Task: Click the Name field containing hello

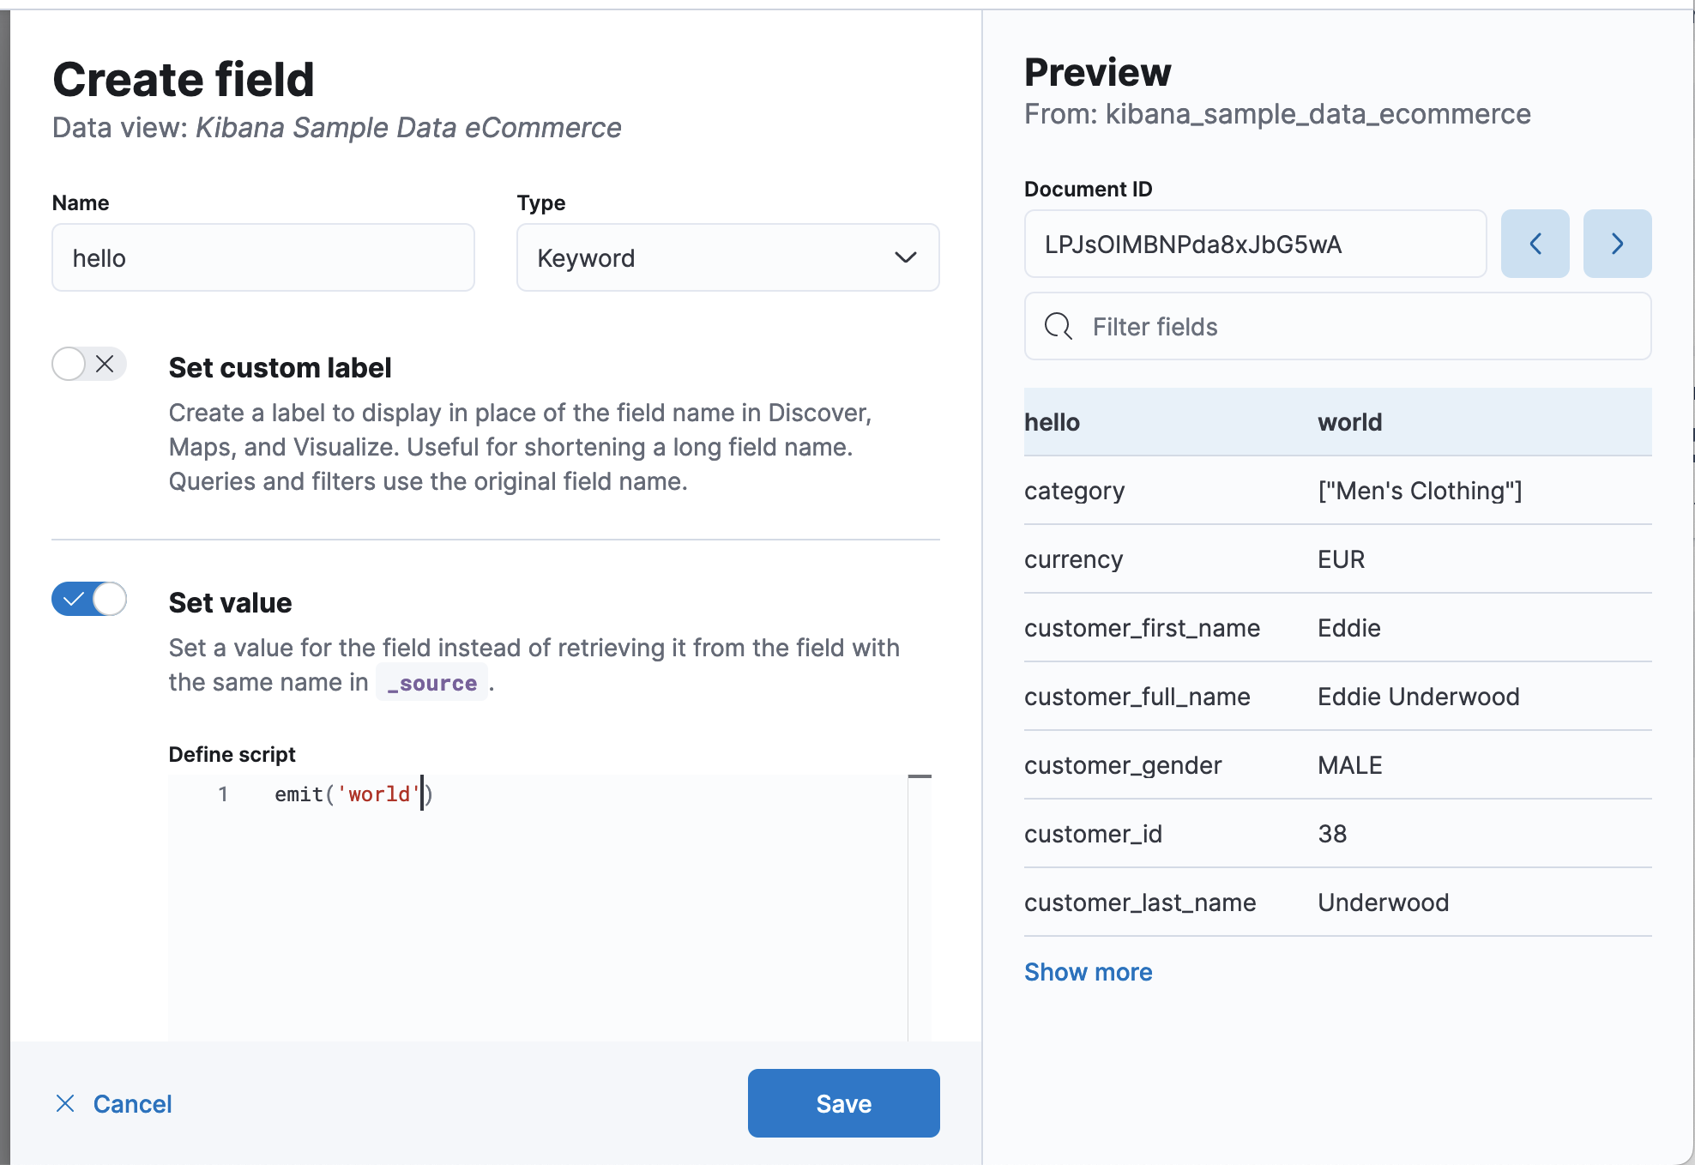Action: point(262,257)
